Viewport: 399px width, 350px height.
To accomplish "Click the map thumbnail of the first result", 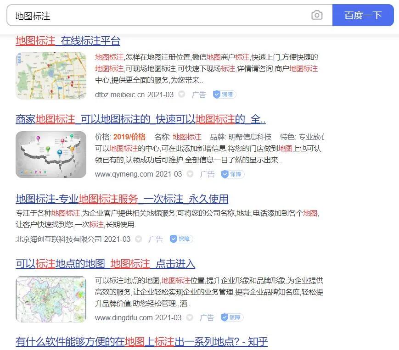I will point(51,75).
